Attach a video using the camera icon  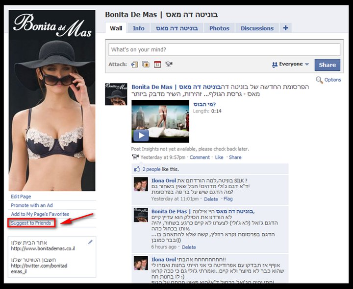tap(169, 64)
